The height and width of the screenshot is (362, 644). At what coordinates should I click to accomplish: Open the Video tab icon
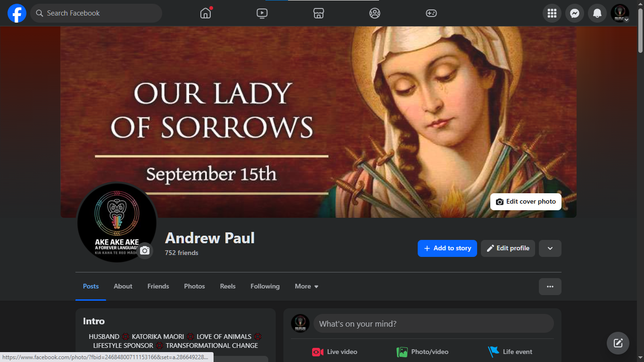point(262,13)
